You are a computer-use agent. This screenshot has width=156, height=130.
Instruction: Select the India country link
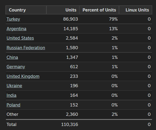12,95
